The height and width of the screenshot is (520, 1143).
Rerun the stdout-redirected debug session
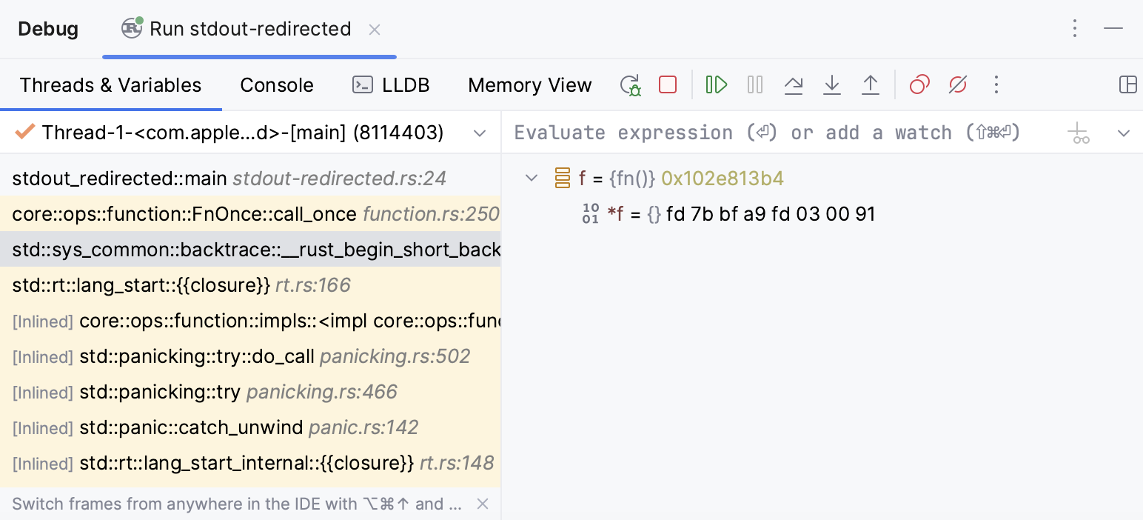point(630,84)
